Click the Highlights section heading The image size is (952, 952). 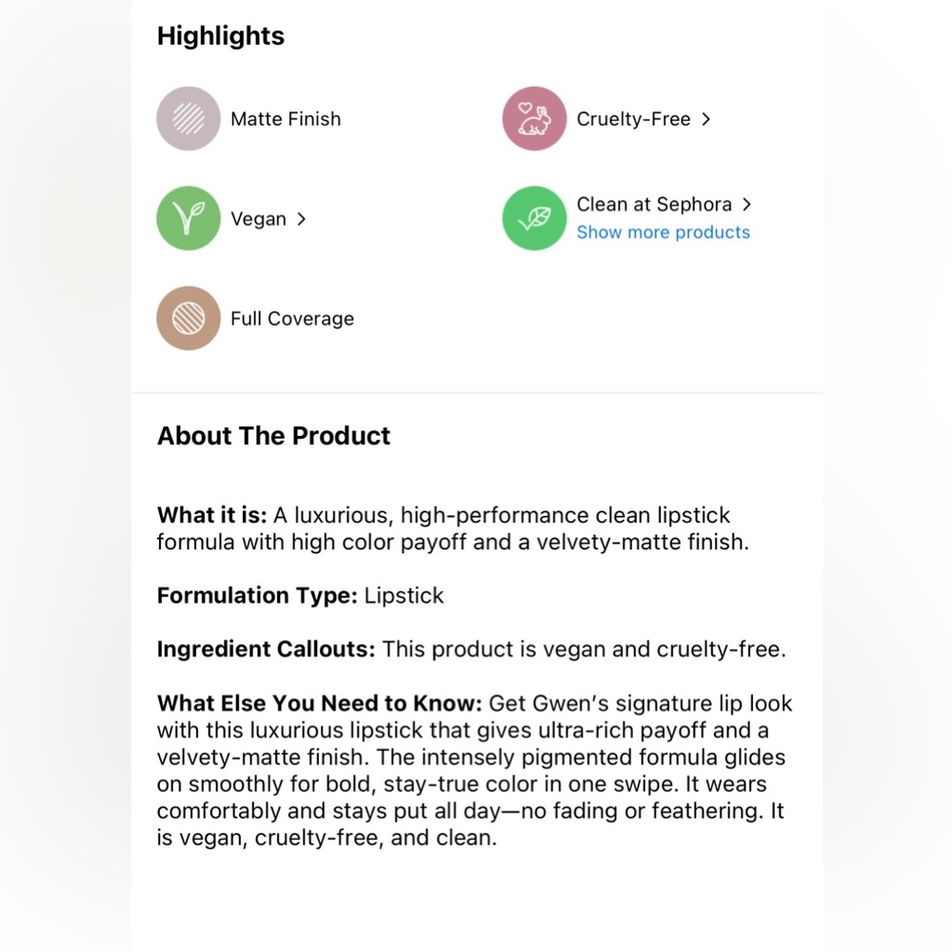(x=221, y=36)
